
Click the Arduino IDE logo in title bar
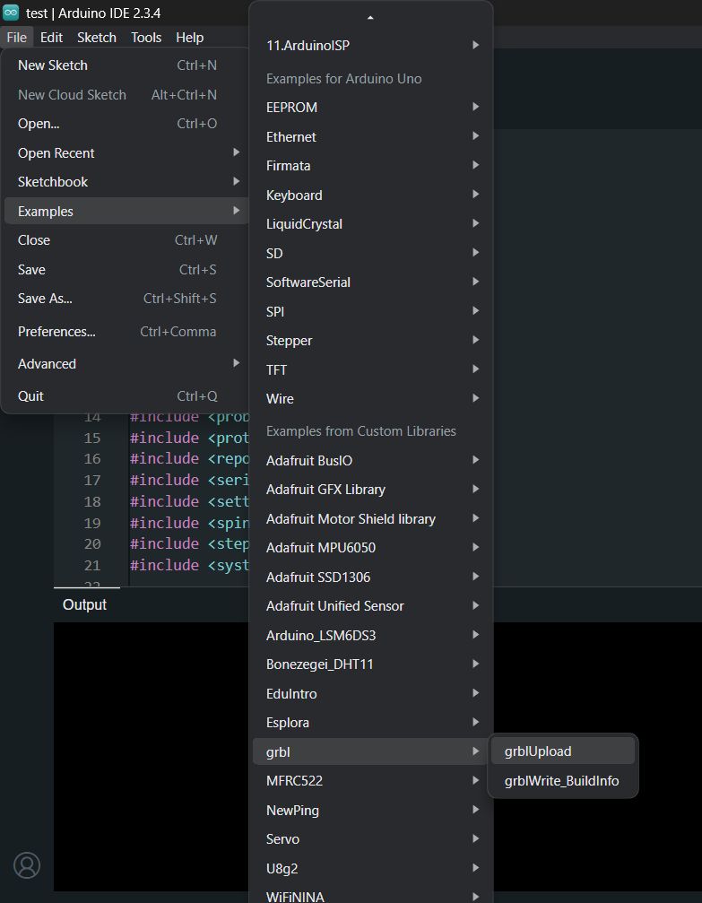click(11, 12)
